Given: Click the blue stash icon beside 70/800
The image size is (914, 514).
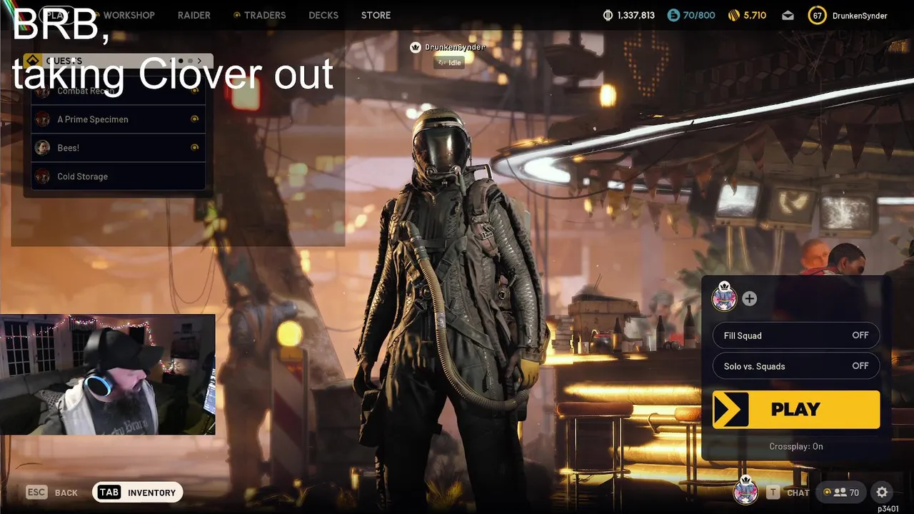Looking at the screenshot, I should [x=673, y=15].
